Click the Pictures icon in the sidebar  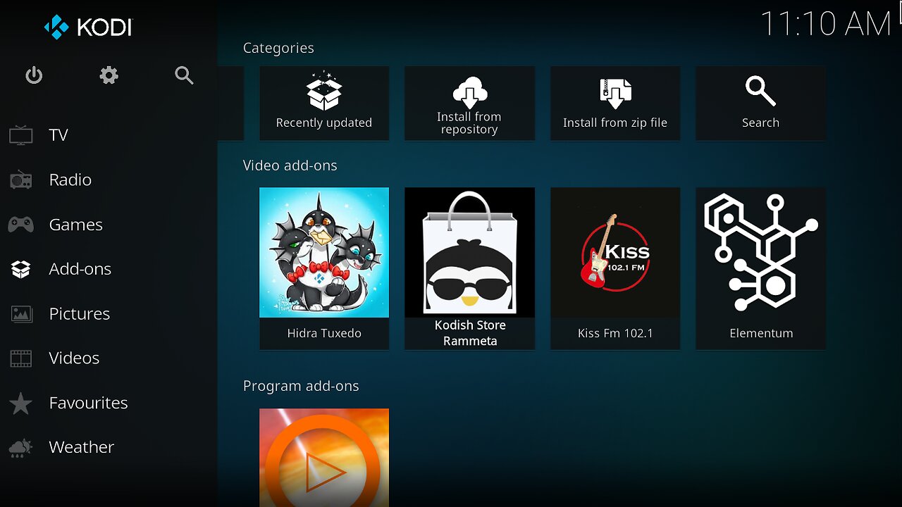tap(21, 314)
